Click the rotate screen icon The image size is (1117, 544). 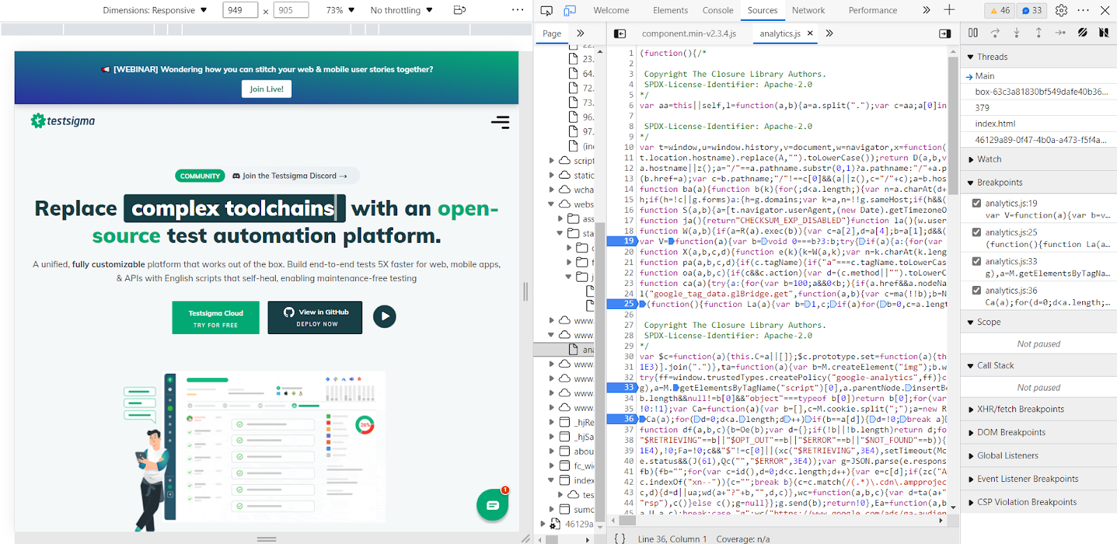[x=459, y=10]
